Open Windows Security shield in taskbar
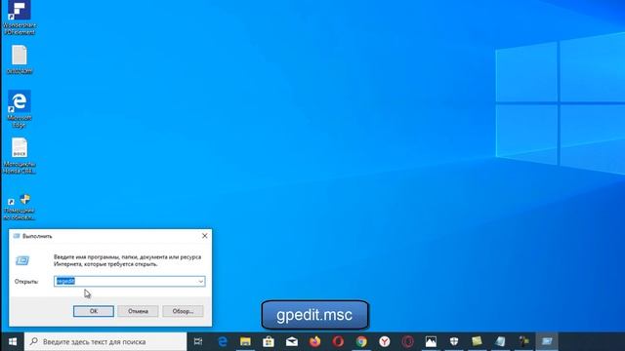The image size is (625, 351). click(454, 341)
